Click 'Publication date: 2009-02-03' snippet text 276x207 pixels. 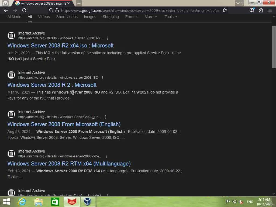153,132
